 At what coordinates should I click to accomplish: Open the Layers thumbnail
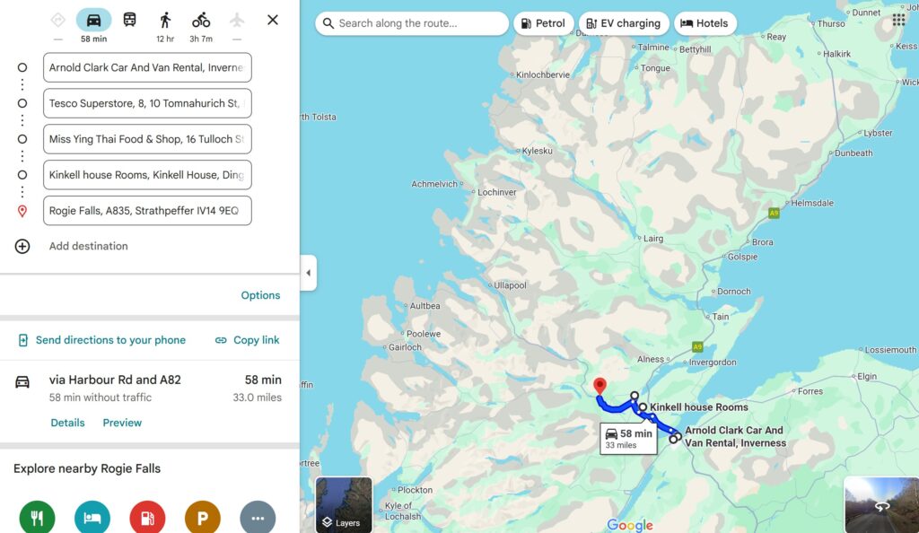click(344, 505)
